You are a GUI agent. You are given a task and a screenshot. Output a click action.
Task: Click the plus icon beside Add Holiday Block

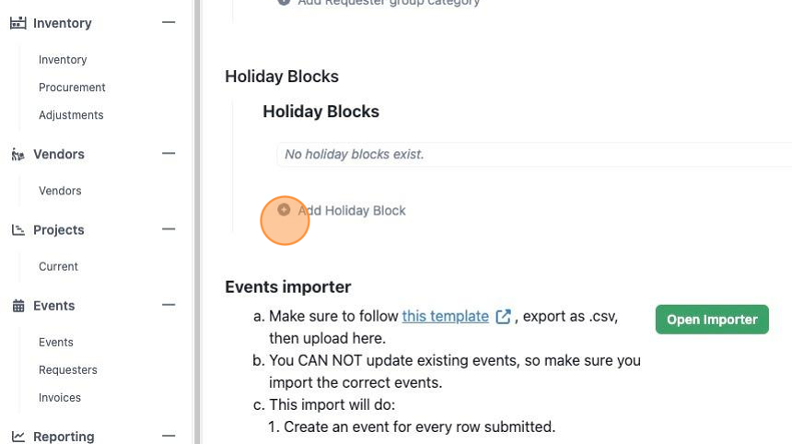click(x=284, y=210)
